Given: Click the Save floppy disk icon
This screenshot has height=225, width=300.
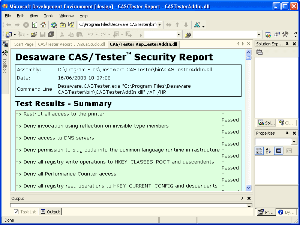Looking at the screenshot, I should click(x=42, y=34).
